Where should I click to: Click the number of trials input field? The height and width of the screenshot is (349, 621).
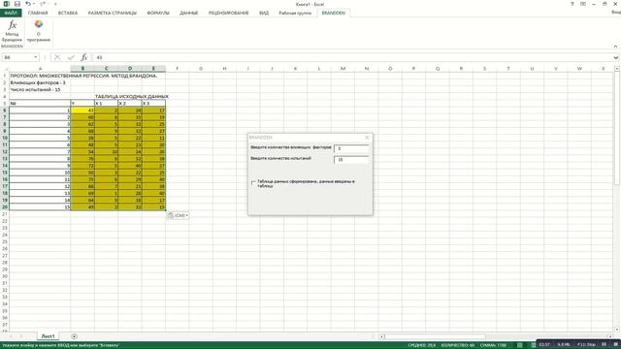point(351,159)
